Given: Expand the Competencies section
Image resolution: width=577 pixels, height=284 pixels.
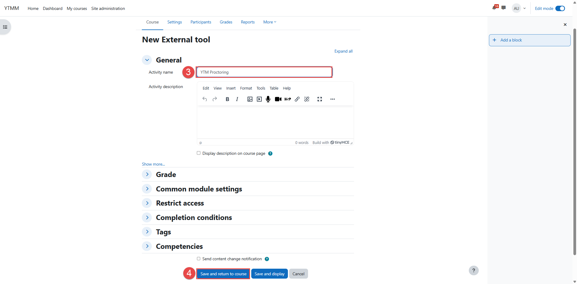Looking at the screenshot, I should pyautogui.click(x=147, y=246).
